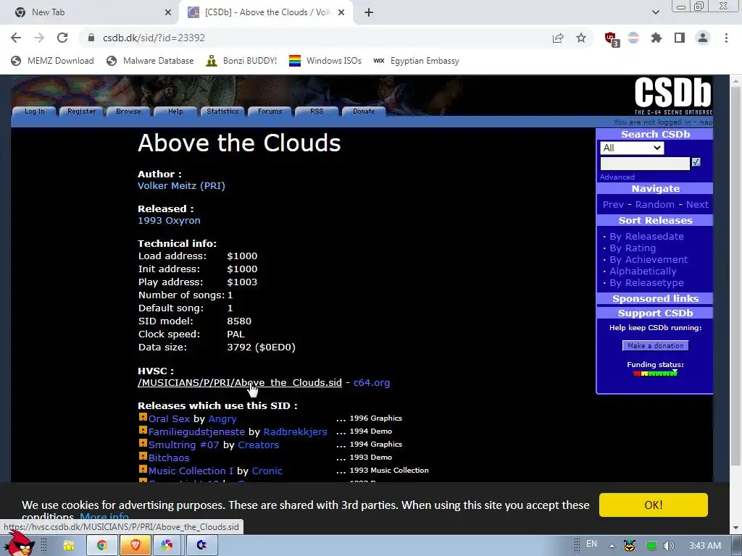Sort releases By Releasetype

tap(646, 283)
